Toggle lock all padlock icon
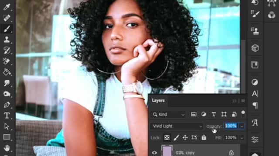This screenshot has width=279, height=156. pyautogui.click(x=204, y=137)
